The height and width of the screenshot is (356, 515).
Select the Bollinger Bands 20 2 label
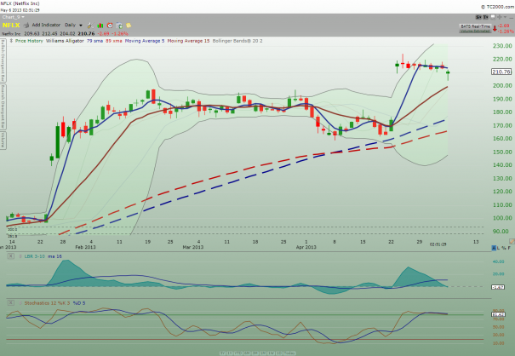[237, 41]
